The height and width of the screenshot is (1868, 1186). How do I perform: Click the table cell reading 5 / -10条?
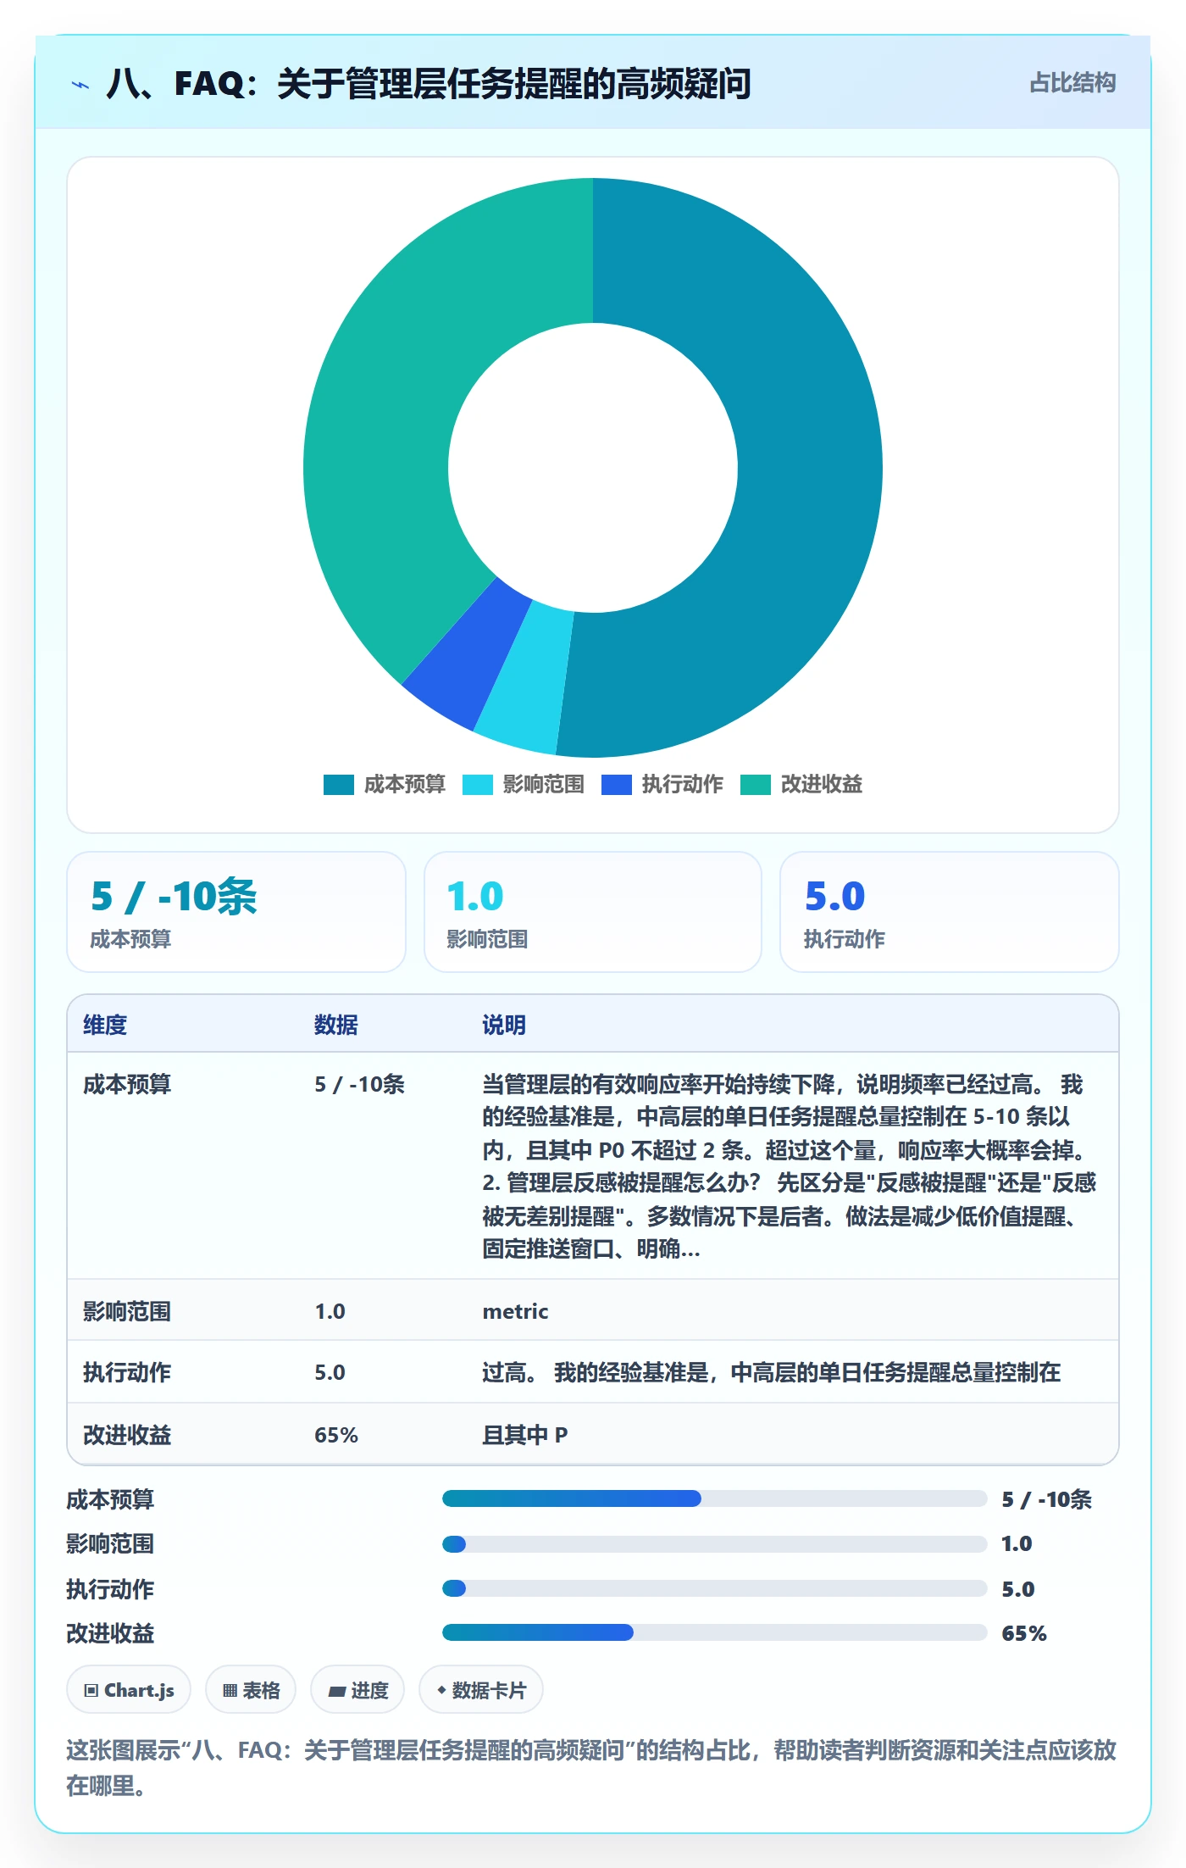coord(360,1084)
